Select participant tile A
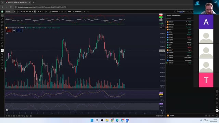The image size is (219, 123). coord(206,22)
